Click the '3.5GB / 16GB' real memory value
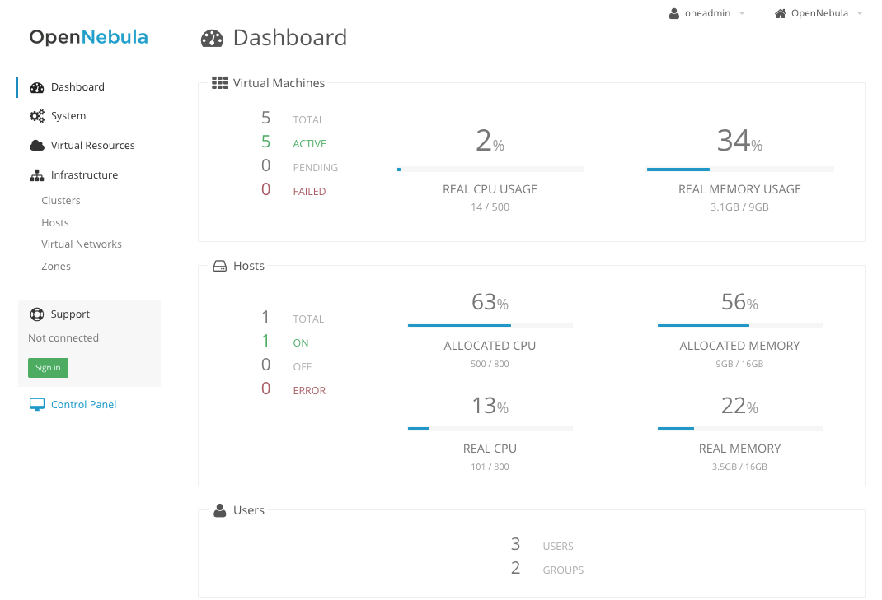This screenshot has height=600, width=882. pyautogui.click(x=739, y=467)
